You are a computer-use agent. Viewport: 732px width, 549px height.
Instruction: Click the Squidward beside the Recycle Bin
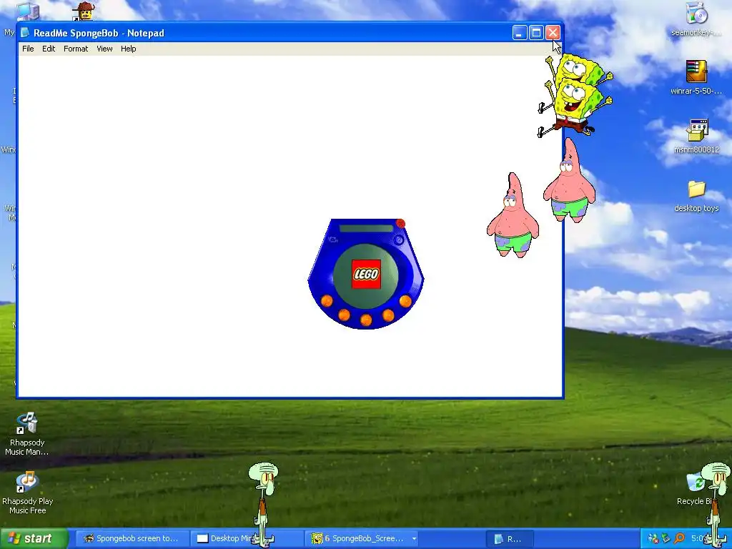[x=716, y=504]
